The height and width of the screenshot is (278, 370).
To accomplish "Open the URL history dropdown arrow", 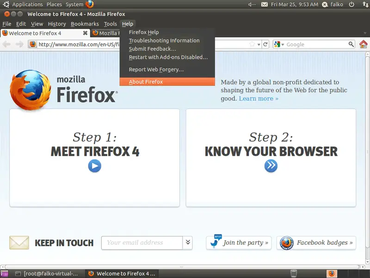I will (x=259, y=44).
